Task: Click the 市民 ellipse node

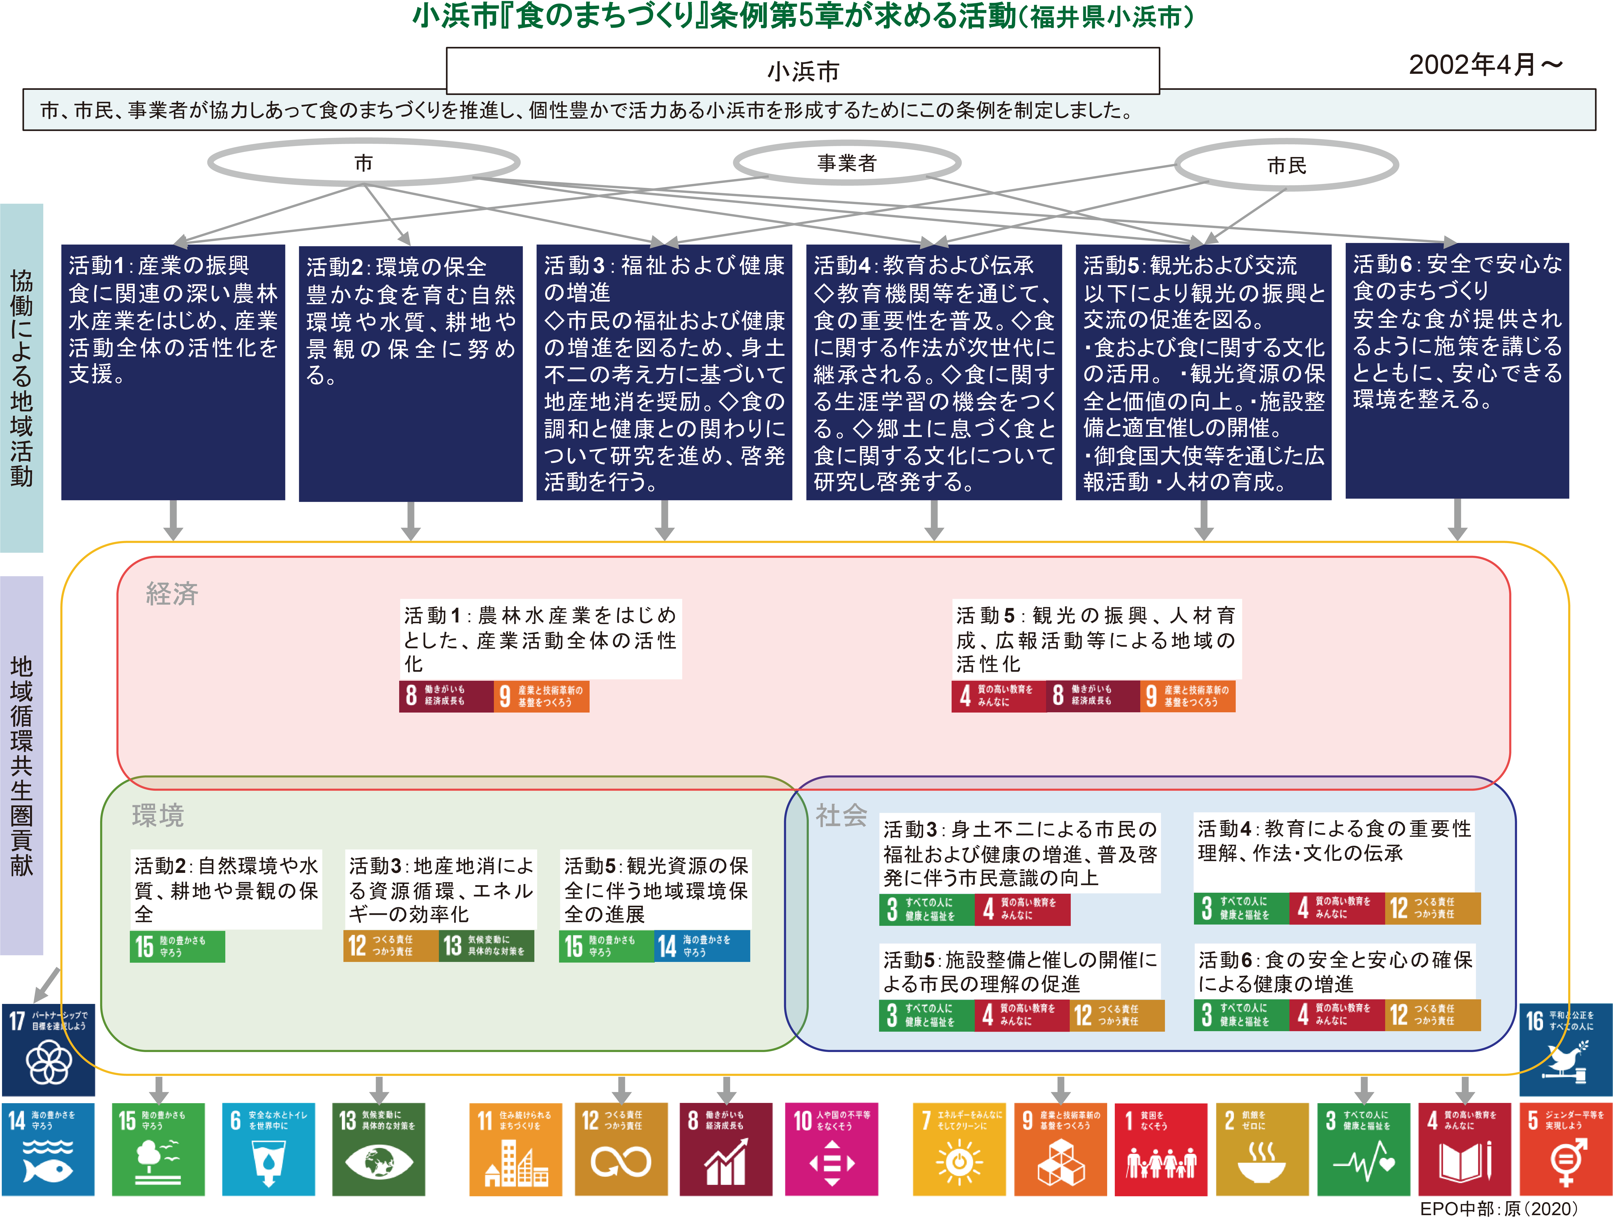Action: click(x=1286, y=165)
